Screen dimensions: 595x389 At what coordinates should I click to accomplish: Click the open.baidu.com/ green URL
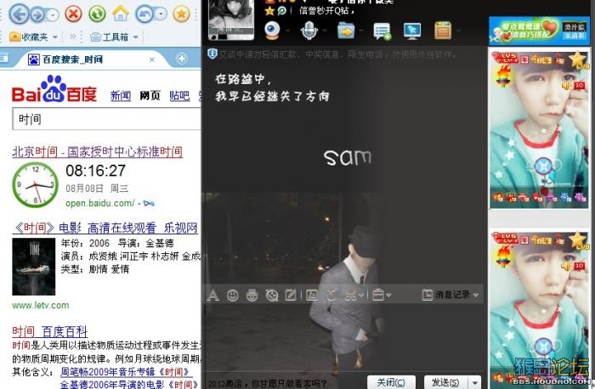[99, 203]
